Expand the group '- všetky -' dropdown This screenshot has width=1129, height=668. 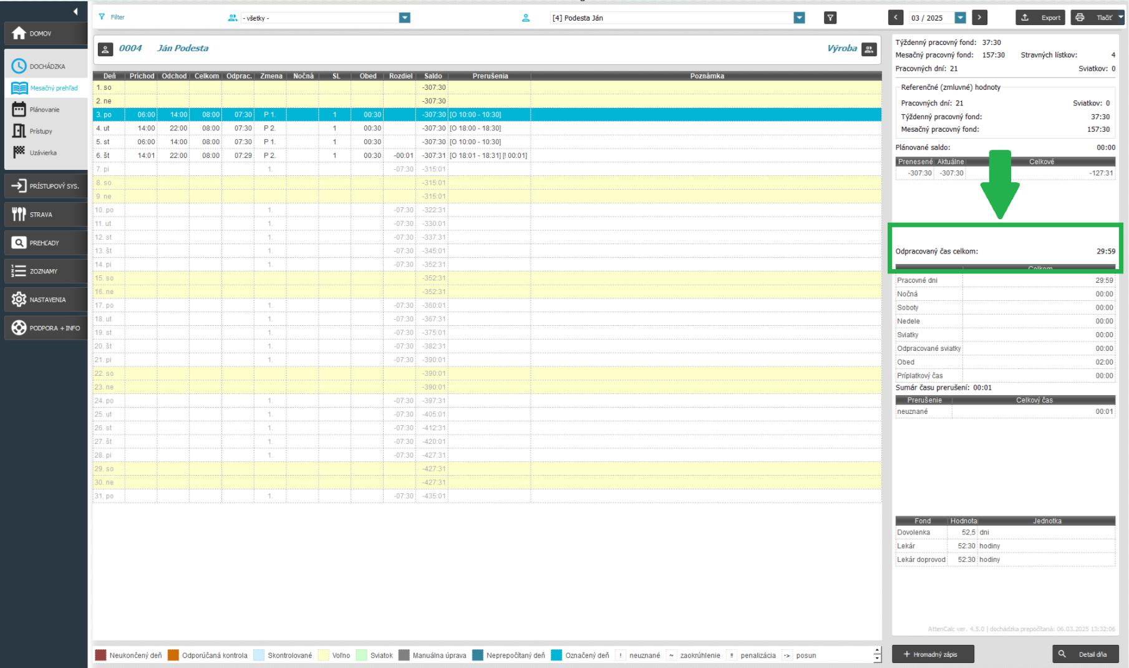click(404, 18)
